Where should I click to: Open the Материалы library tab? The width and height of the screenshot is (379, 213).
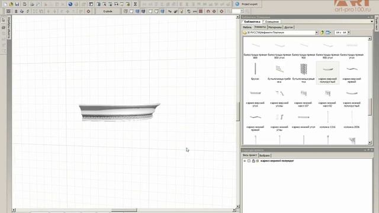[275, 27]
